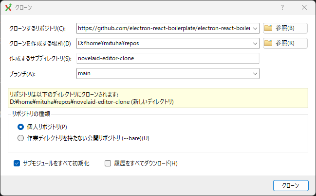This screenshot has width=316, height=196.
Task: Click the クローン title bar text
Action: coord(24,8)
